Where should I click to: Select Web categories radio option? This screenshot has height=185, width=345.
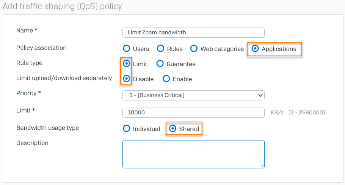194,49
